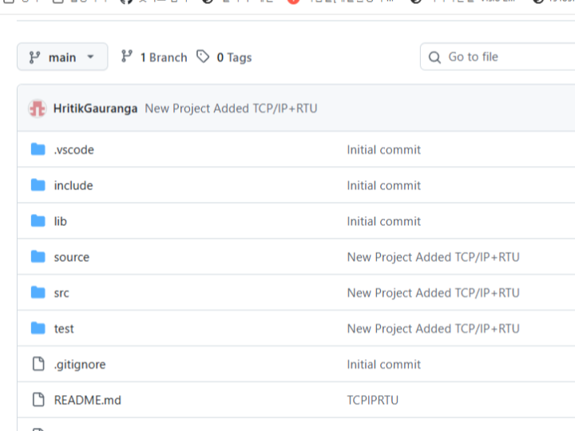This screenshot has height=431, width=575.
Task: View the 1 Branch list
Action: pyautogui.click(x=153, y=57)
